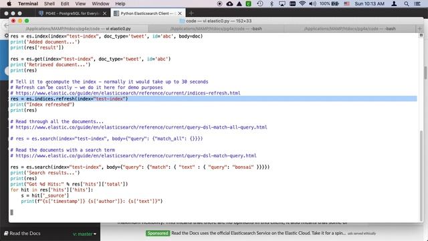The width and height of the screenshot is (428, 241).
Task: Click the for hit in res loop line
Action: (51, 190)
